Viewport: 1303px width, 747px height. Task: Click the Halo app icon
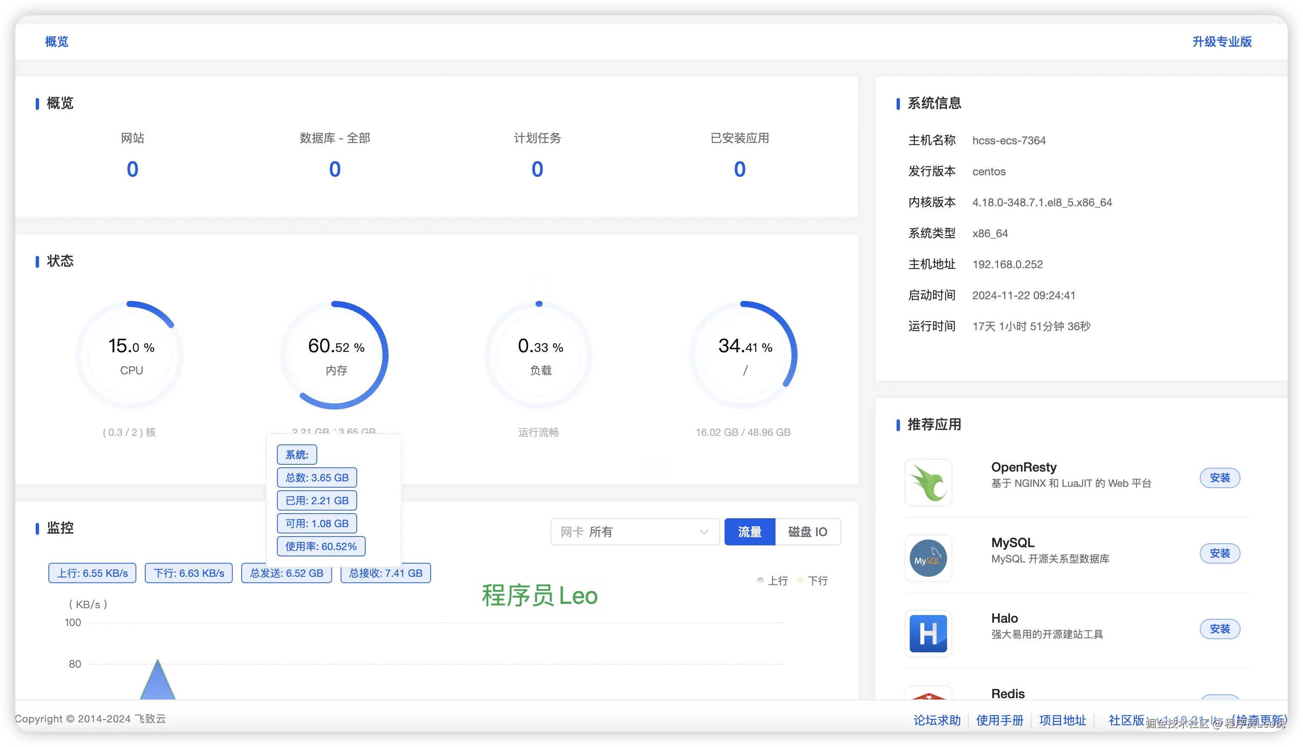tap(928, 633)
